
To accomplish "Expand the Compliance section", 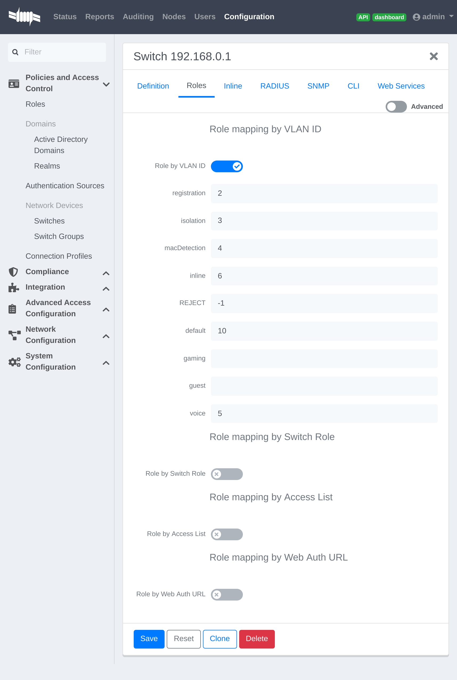I will (106, 273).
